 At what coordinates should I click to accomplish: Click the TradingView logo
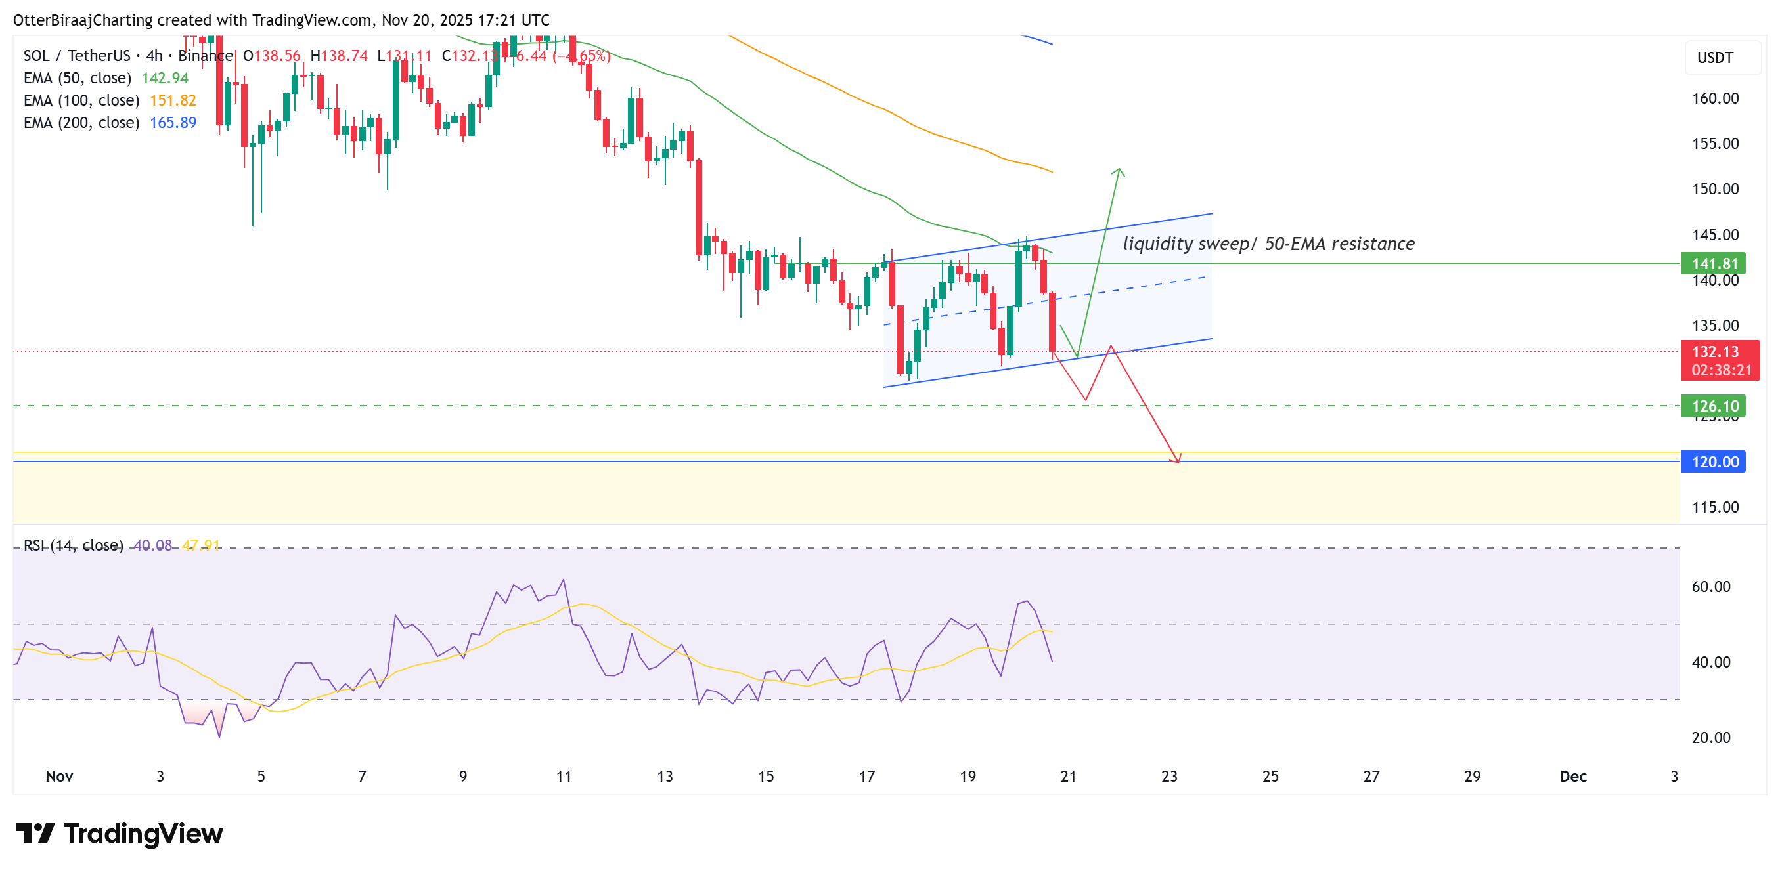(x=121, y=834)
